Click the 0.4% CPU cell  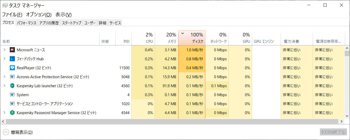pos(143,50)
